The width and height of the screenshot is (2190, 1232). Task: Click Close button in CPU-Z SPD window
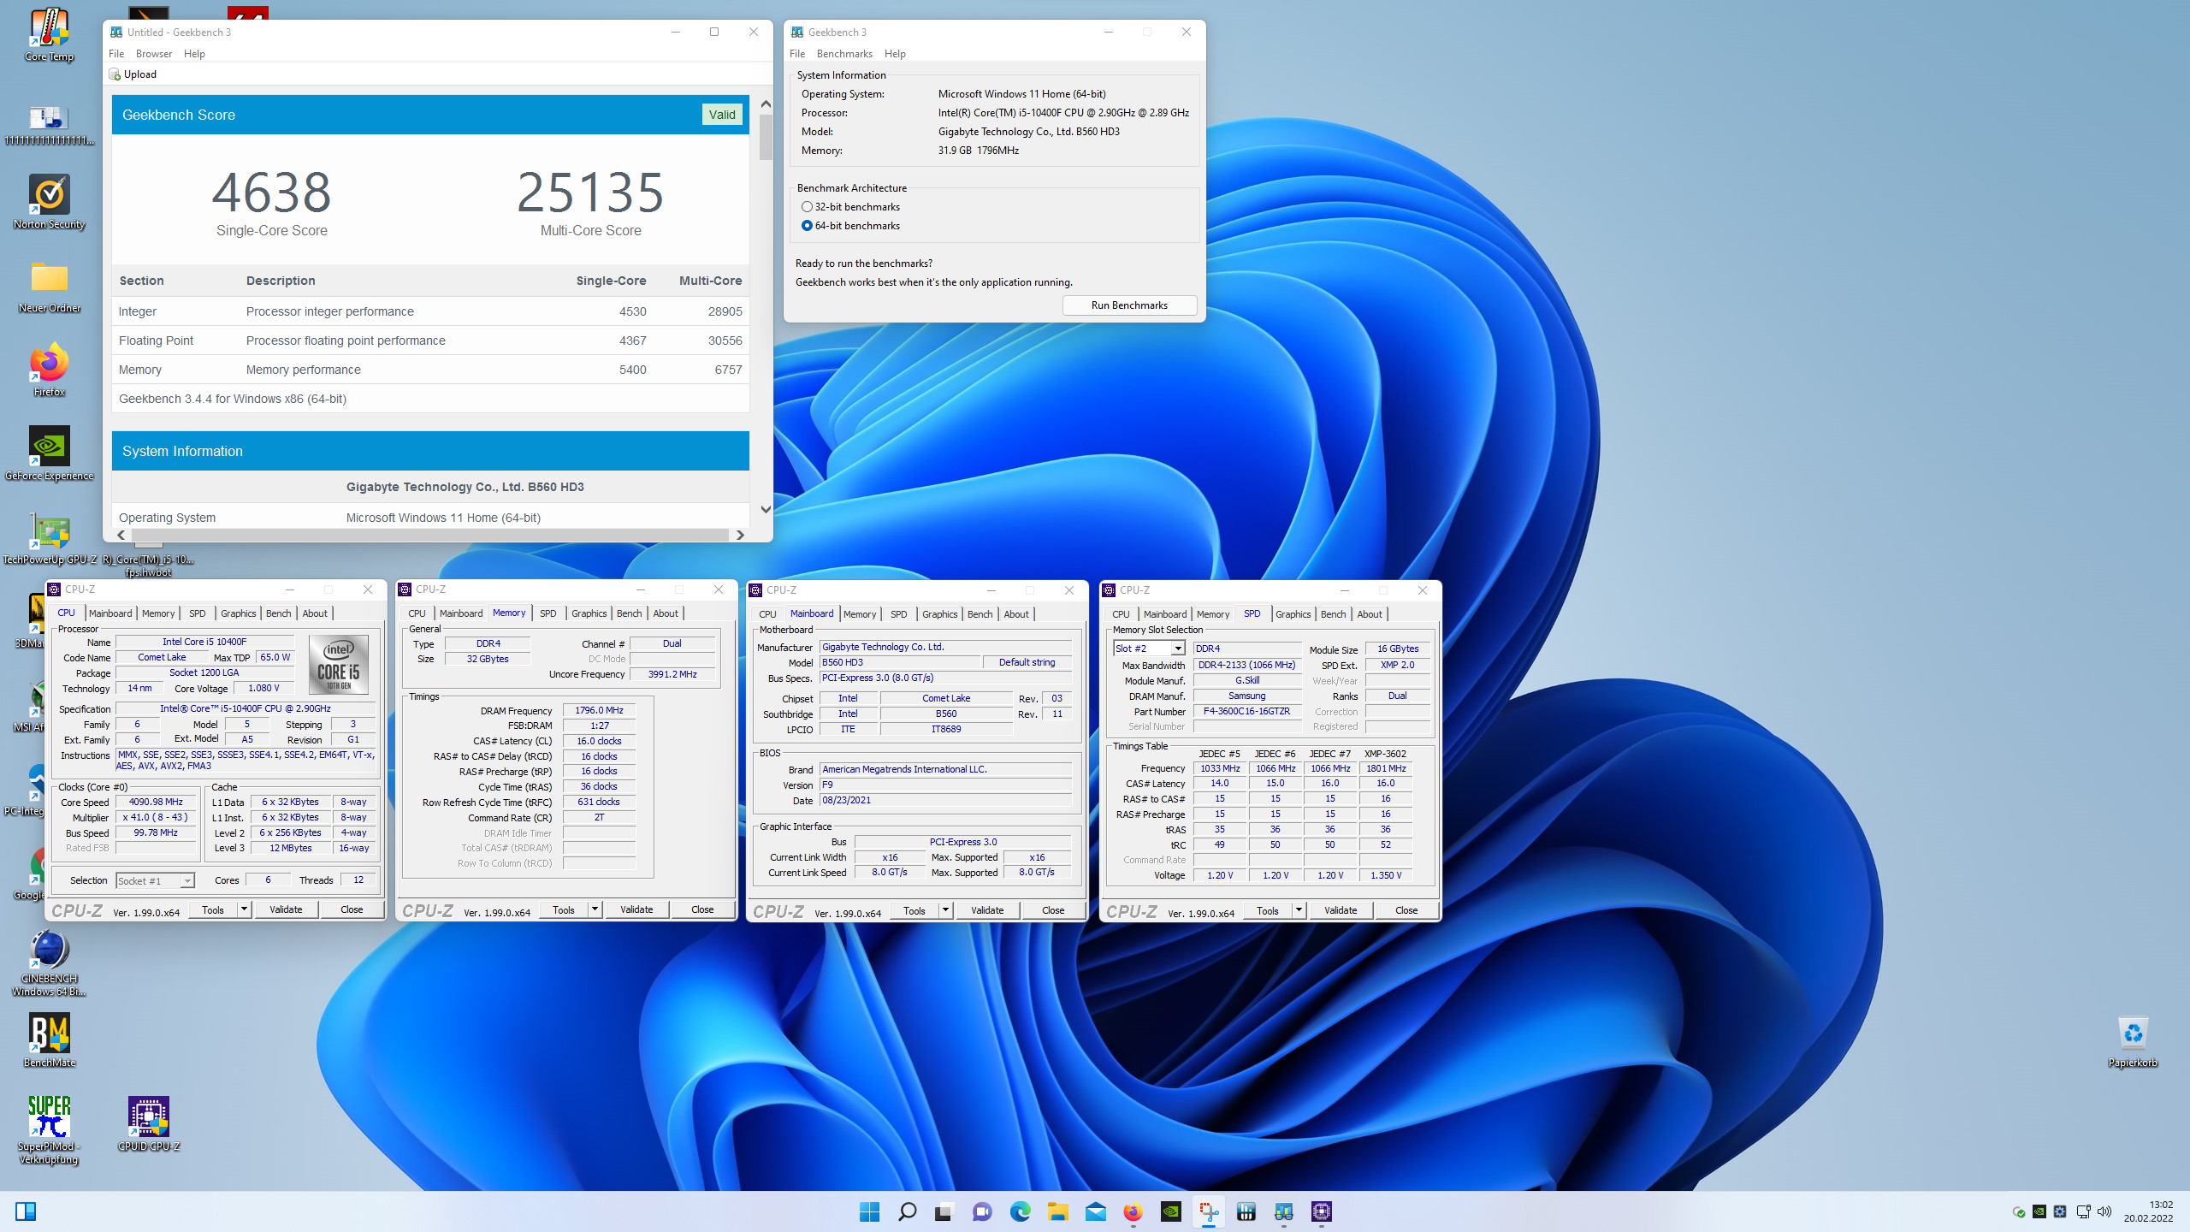1406,910
